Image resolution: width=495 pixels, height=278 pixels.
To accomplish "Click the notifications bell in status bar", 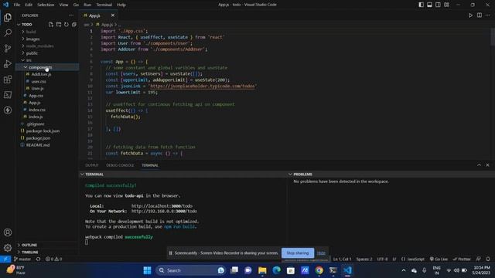I will click(488, 259).
